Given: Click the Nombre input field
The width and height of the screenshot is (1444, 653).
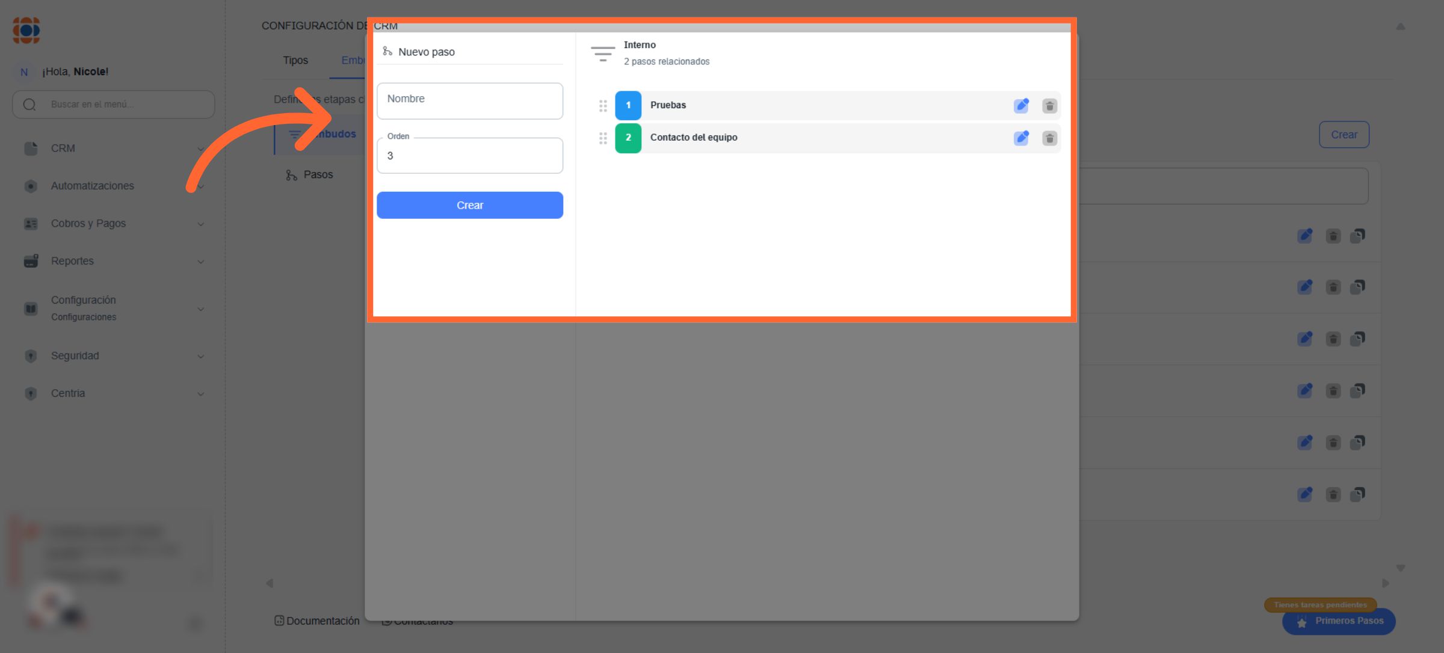Looking at the screenshot, I should click(469, 101).
